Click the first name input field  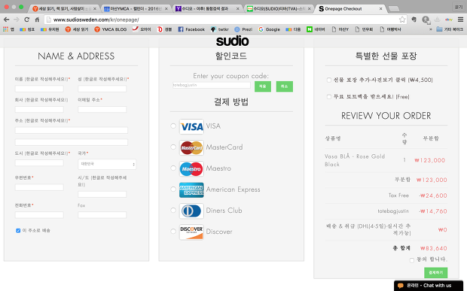coord(39,89)
